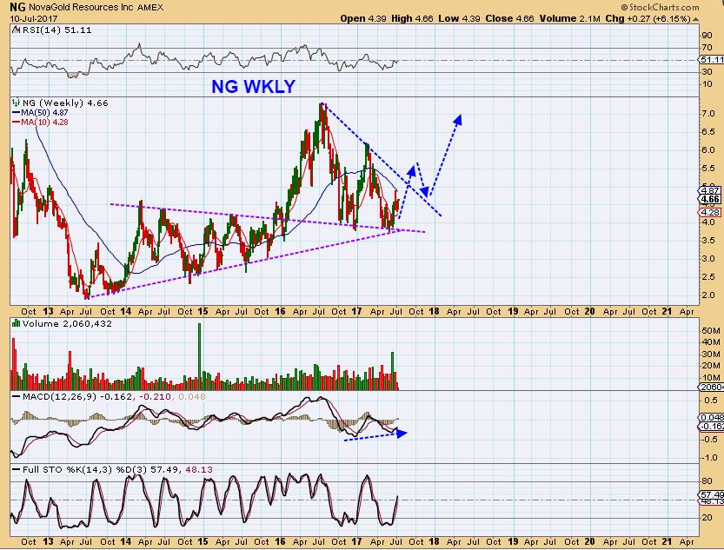Click the 'MACD(12,26,9) -0.162' indicator label
724x550 pixels.
[x=78, y=397]
